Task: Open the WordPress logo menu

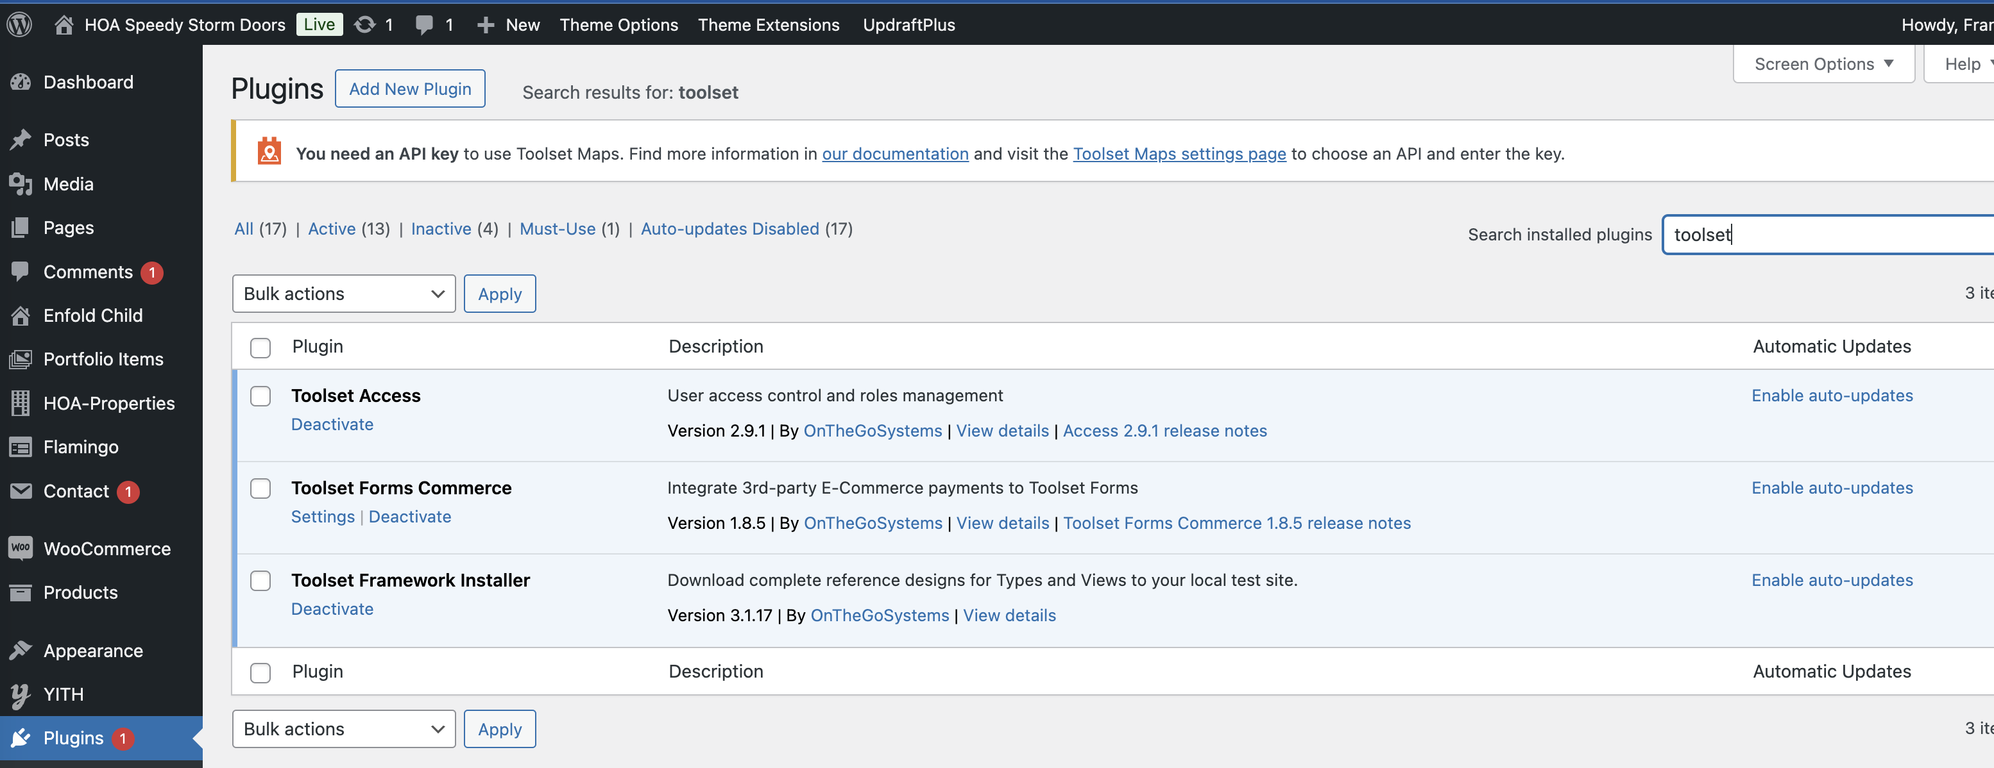Action: [x=19, y=24]
